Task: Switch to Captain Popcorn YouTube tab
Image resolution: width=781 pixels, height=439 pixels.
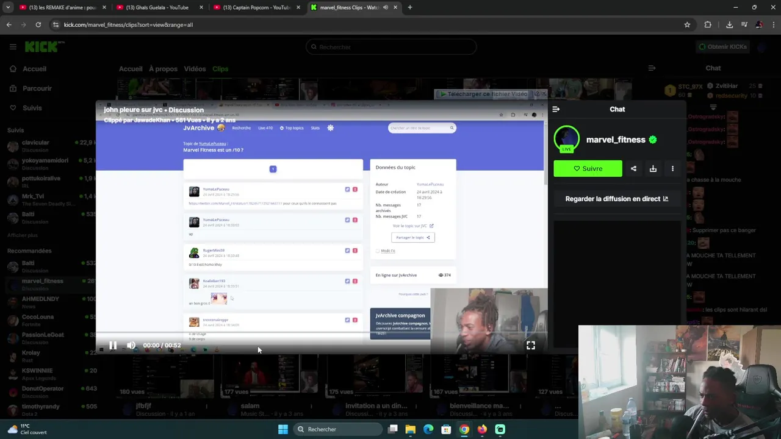Action: 256,7
